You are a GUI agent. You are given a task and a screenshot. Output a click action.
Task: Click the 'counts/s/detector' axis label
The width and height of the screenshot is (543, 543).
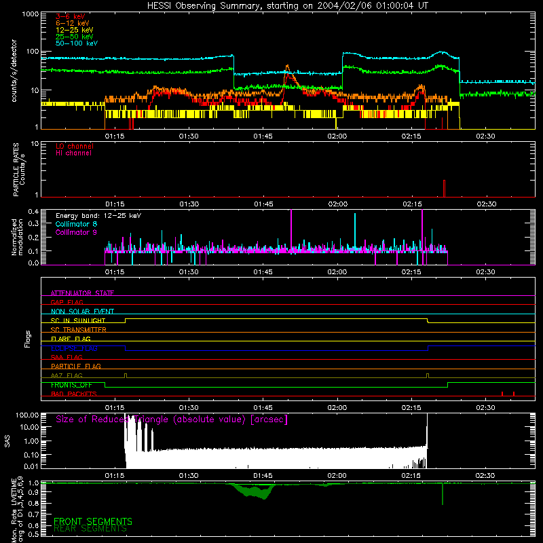14,71
